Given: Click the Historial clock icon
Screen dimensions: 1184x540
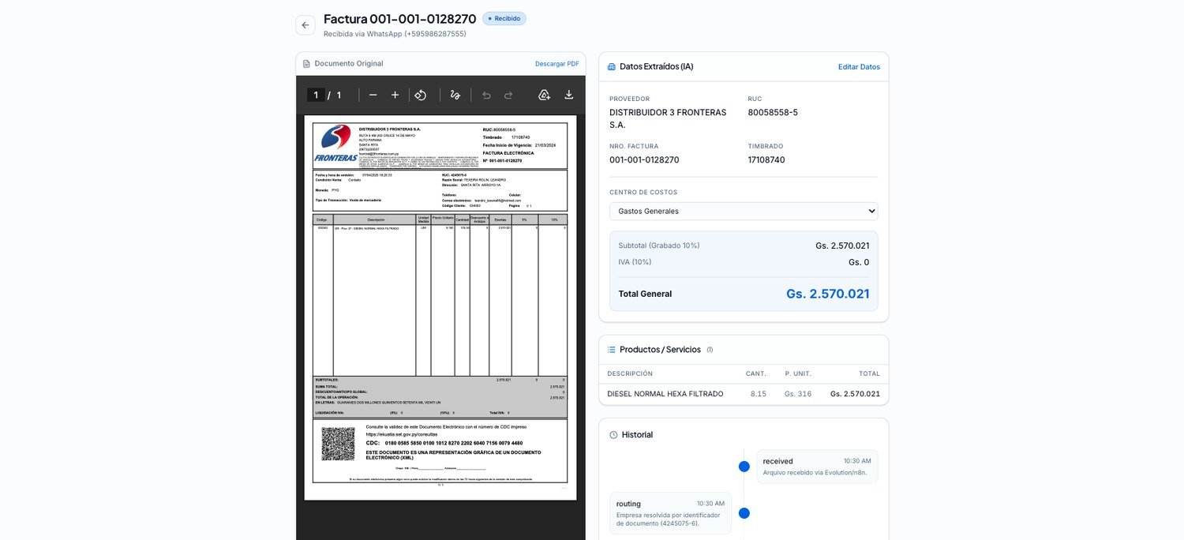Looking at the screenshot, I should (x=613, y=435).
